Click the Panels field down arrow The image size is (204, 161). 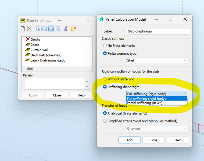point(87,86)
